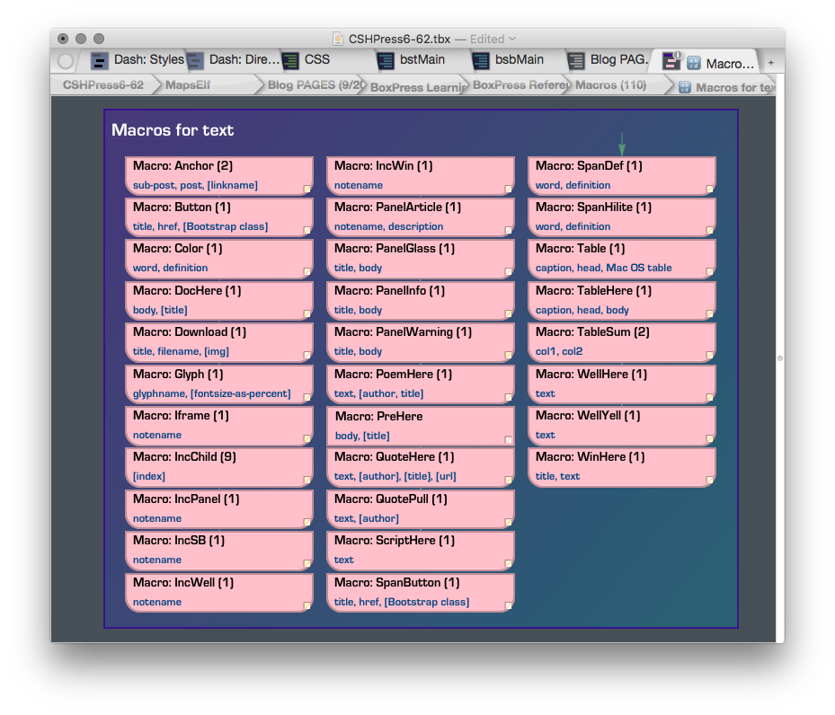Click the icon on the bstMain tab
835x715 pixels.
386,61
